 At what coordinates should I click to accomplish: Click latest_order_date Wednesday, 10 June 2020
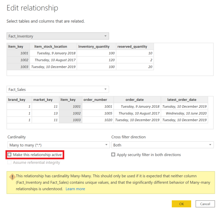pyautogui.click(x=184, y=113)
